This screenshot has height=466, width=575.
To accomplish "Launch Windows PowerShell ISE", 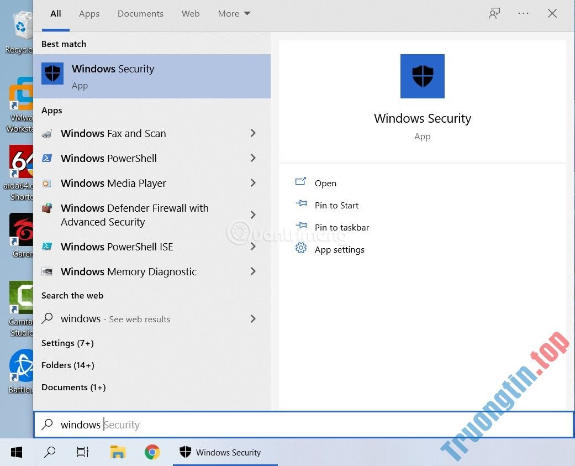I will click(x=115, y=247).
